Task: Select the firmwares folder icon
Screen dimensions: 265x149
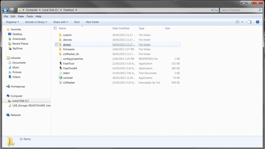Action: (x=60, y=49)
